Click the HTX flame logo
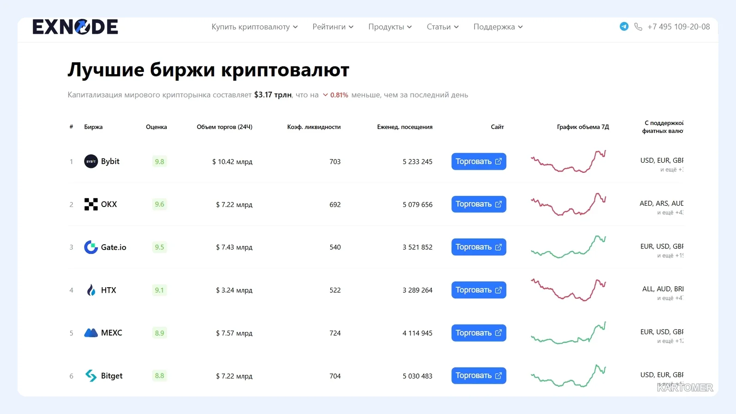Viewport: 736px width, 414px height. 91,290
